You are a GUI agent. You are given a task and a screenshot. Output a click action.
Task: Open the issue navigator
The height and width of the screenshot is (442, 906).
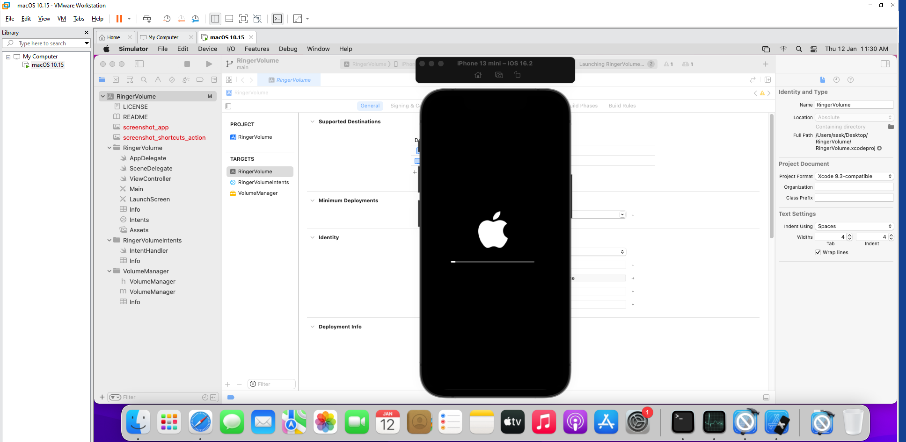point(158,80)
